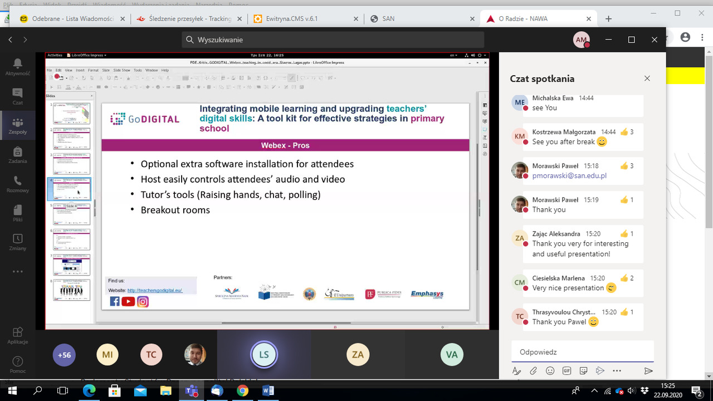Open Google Chrome from the taskbar

(x=242, y=391)
